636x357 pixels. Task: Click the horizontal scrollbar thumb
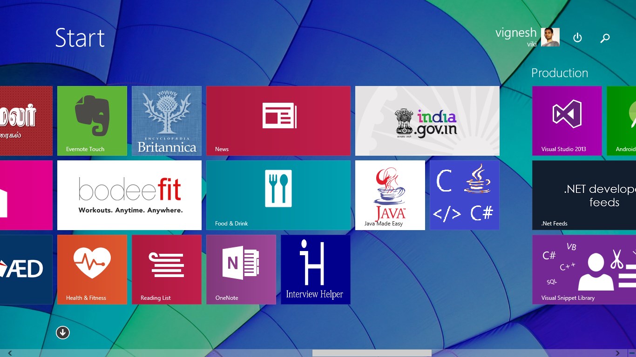(372, 353)
